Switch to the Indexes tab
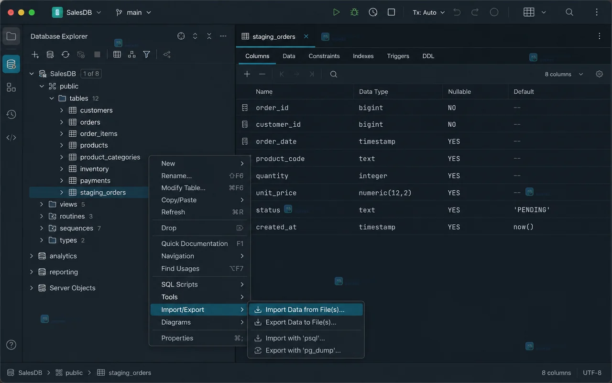The width and height of the screenshot is (612, 383). pos(363,56)
